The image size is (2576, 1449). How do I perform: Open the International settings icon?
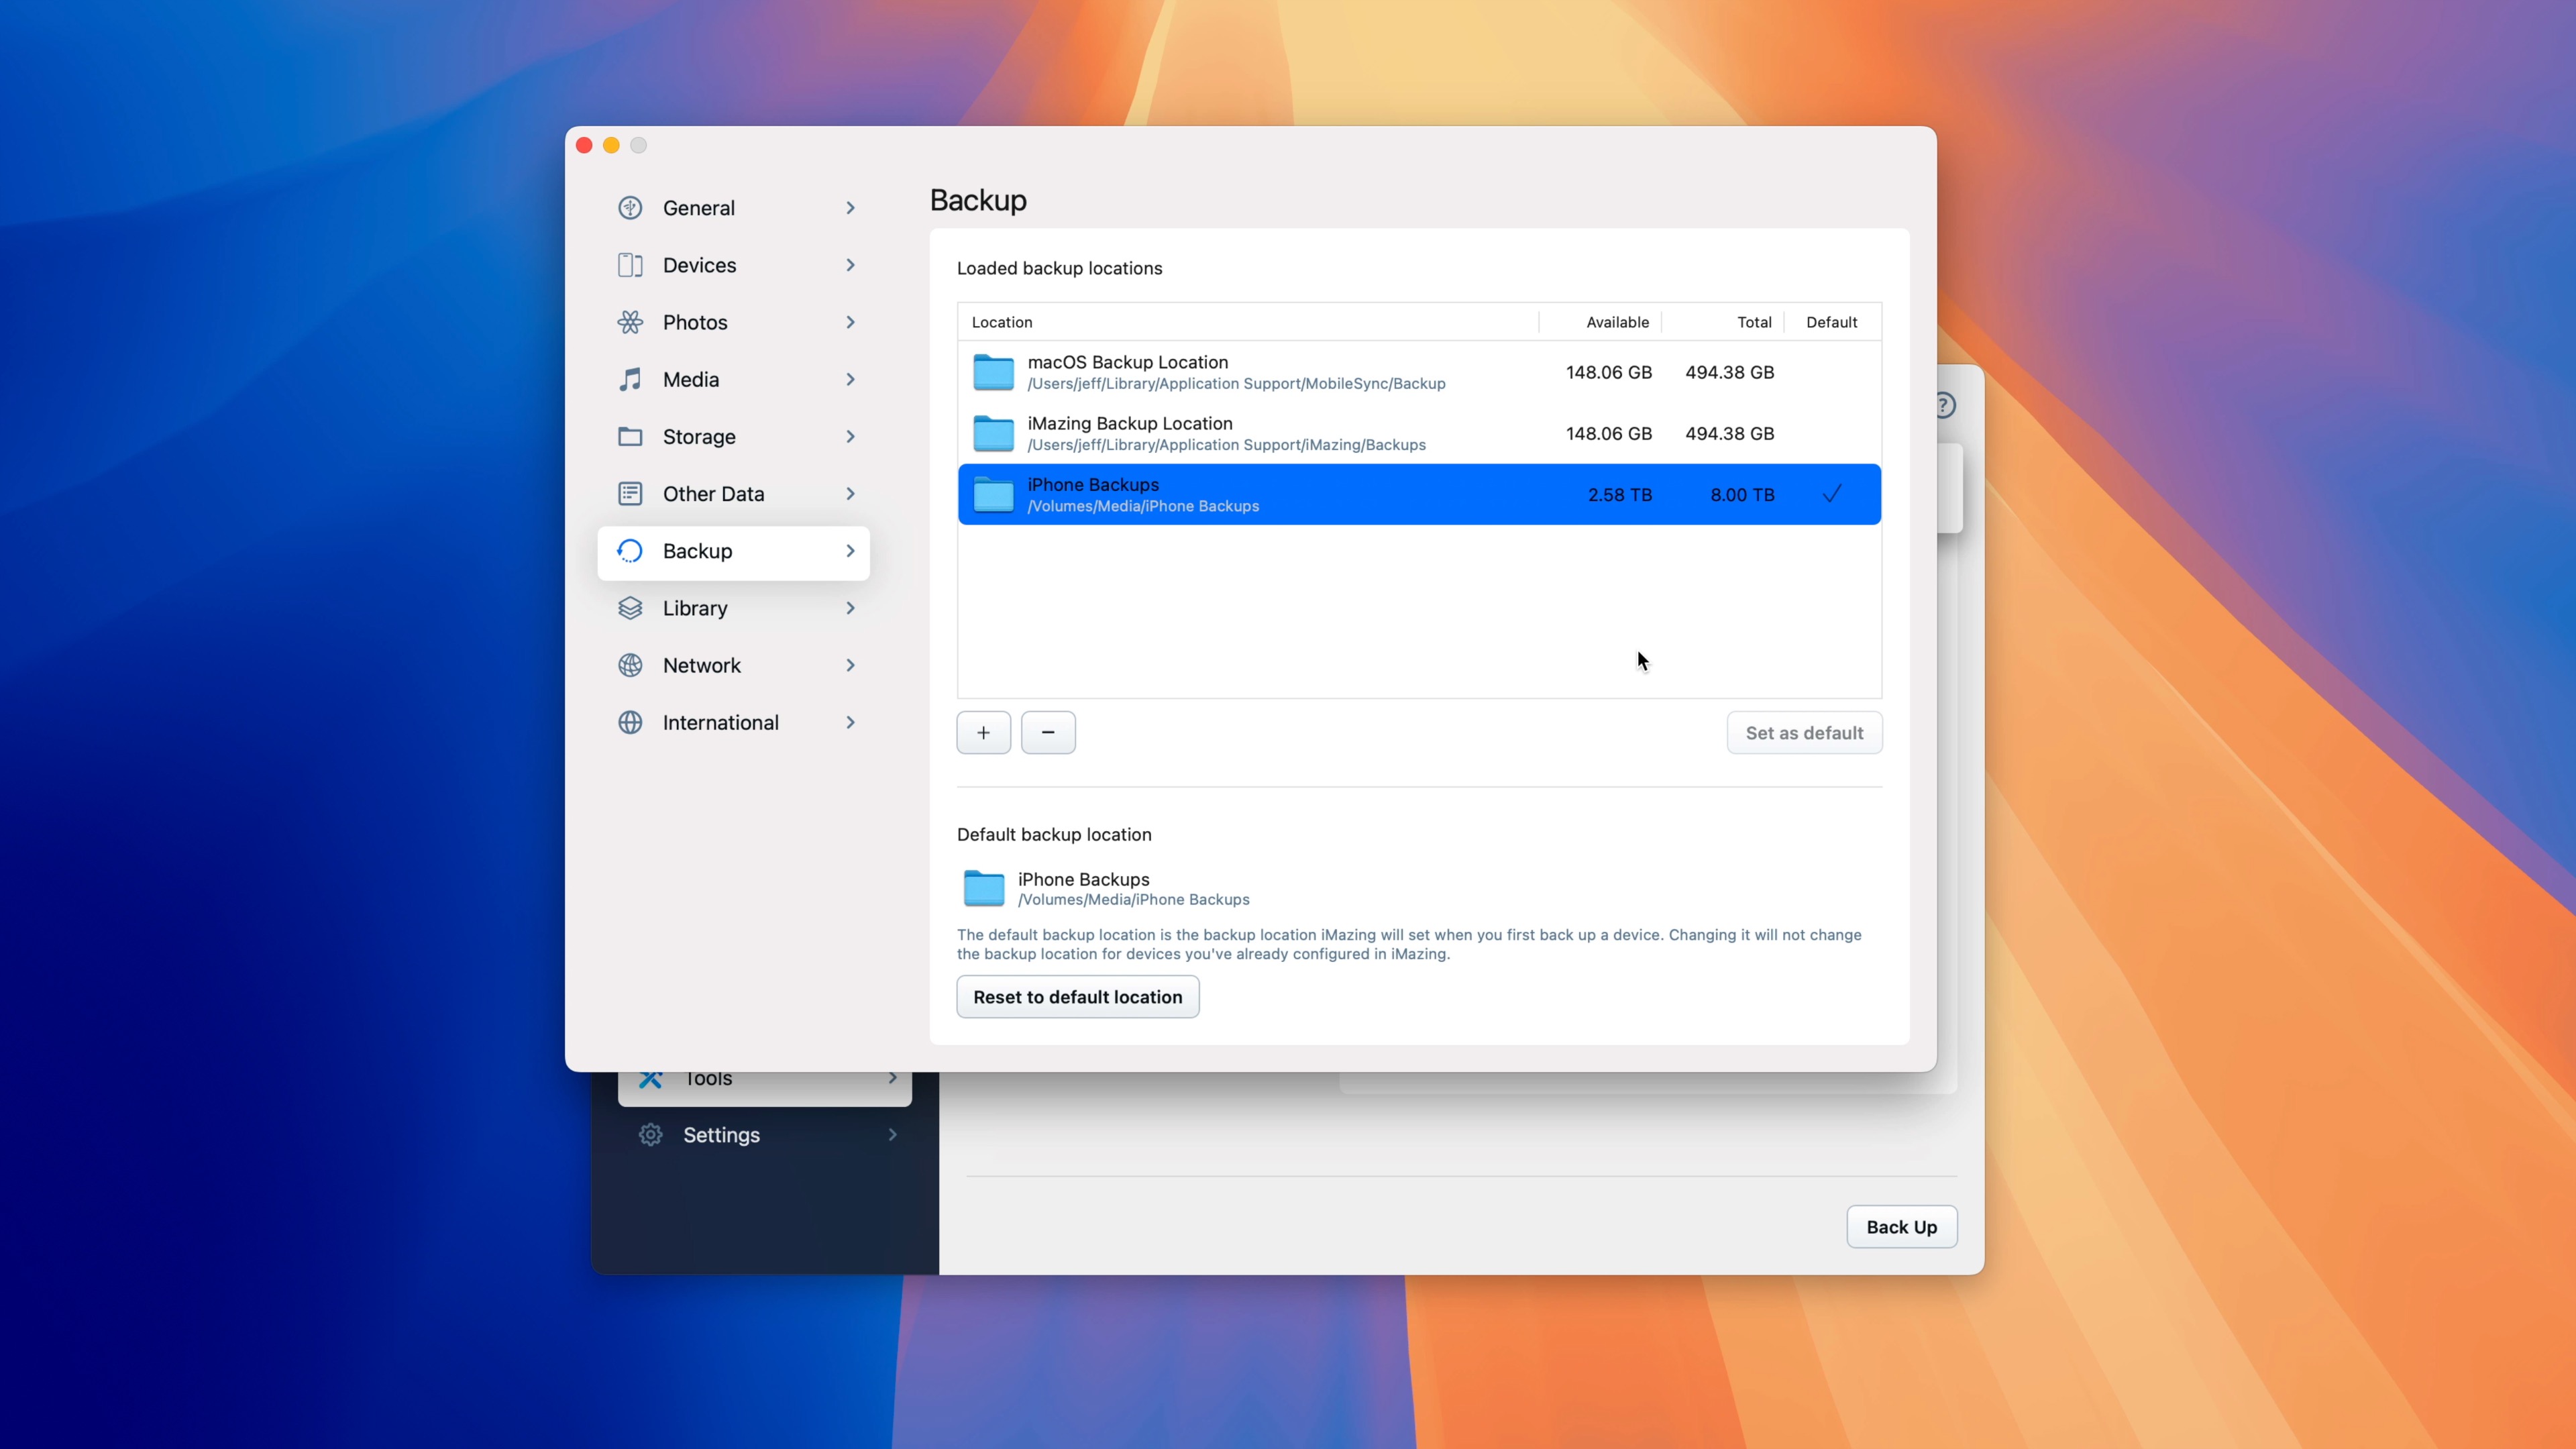tap(631, 722)
